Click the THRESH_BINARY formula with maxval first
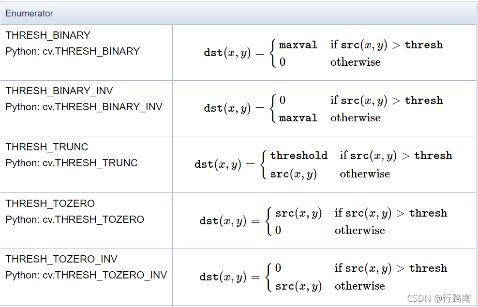This screenshot has height=307, width=478. pos(324,53)
